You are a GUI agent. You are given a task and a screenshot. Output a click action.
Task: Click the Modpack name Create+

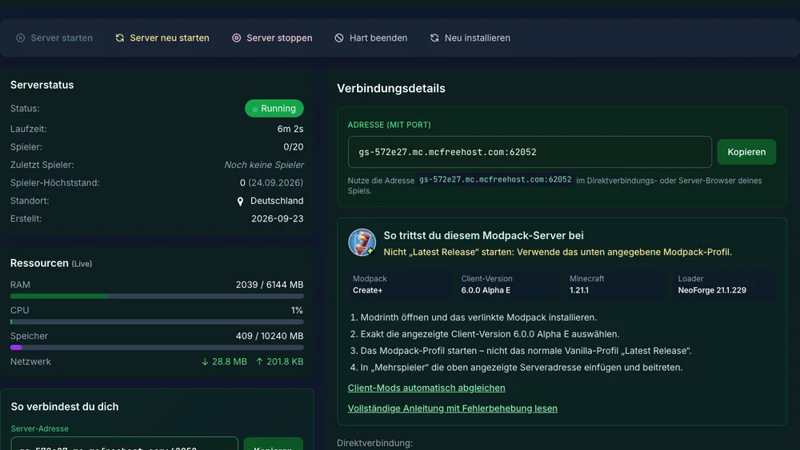367,290
